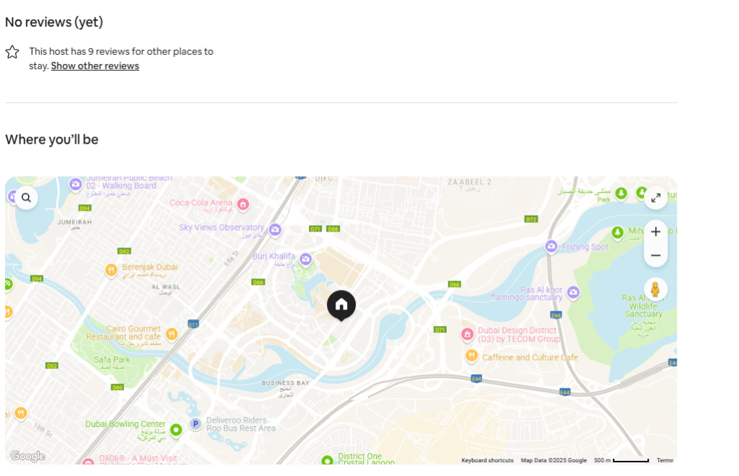The image size is (739, 476).
Task: Select the Burj Khalifa map marker
Action: coord(306,259)
